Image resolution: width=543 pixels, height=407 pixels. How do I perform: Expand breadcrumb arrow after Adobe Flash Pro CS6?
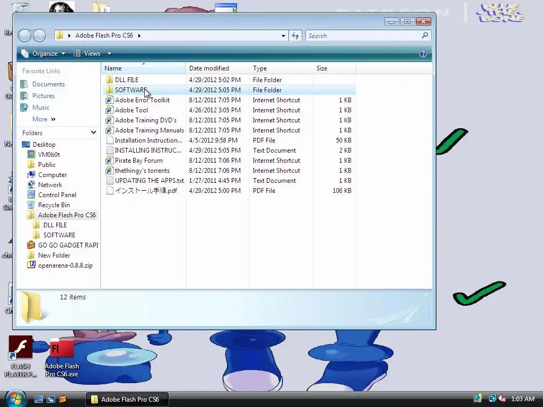(x=139, y=36)
